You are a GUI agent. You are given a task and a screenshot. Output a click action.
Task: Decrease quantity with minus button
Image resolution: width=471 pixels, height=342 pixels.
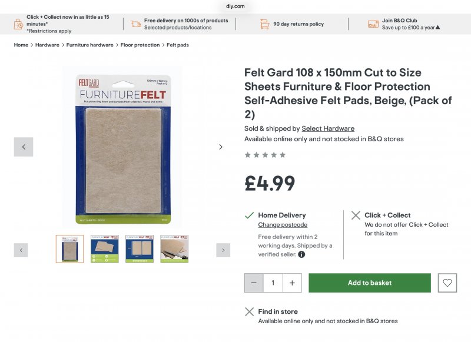(x=254, y=283)
